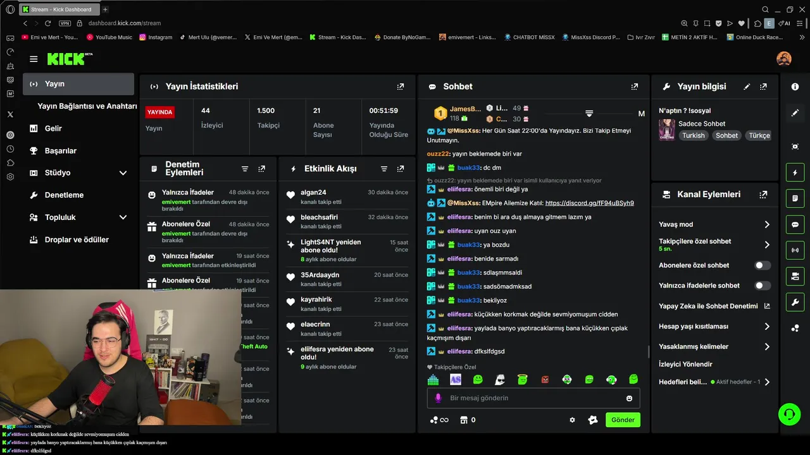This screenshot has width=810, height=455.
Task: Open Denetleme in the sidebar
Action: click(78, 195)
